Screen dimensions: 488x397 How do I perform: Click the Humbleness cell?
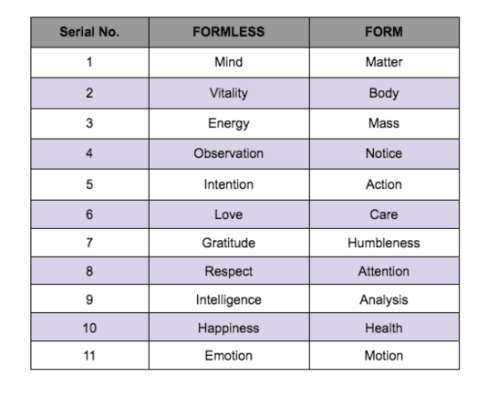coord(384,243)
